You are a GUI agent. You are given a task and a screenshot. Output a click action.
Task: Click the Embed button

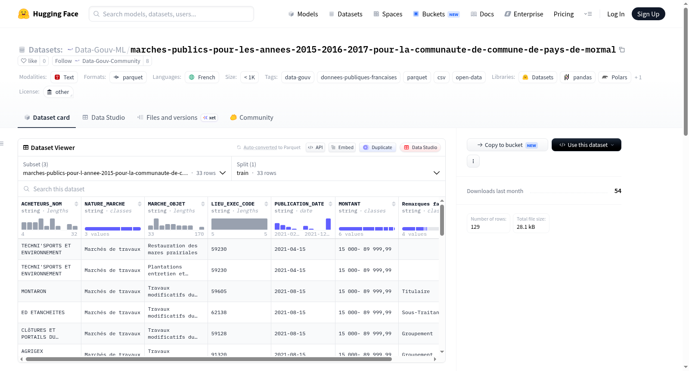pos(342,147)
